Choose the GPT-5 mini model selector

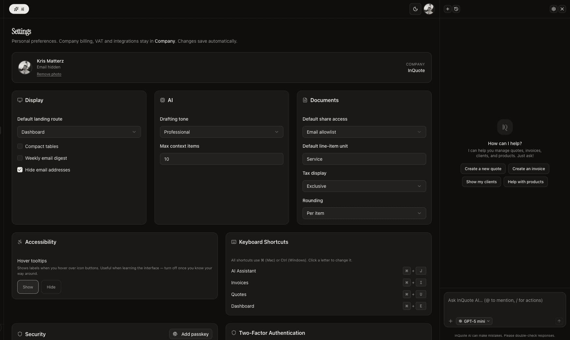[474, 321]
